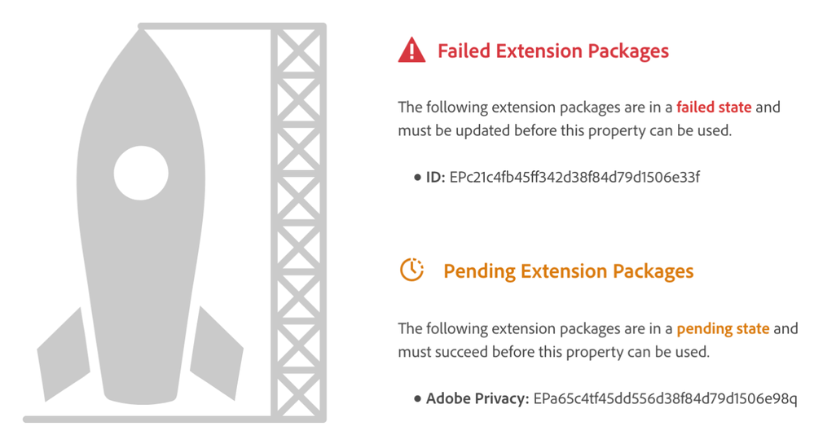Click the orange pending clock icon
Viewport: 814px width, 444px height.
click(411, 270)
